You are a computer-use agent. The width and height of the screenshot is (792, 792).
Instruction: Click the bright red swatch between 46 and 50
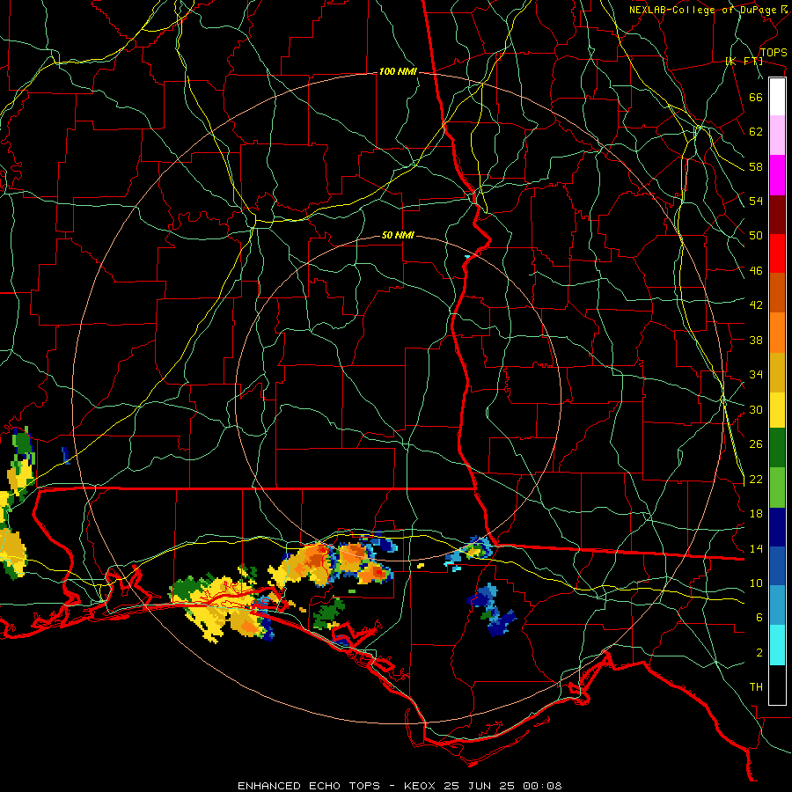pyautogui.click(x=777, y=253)
